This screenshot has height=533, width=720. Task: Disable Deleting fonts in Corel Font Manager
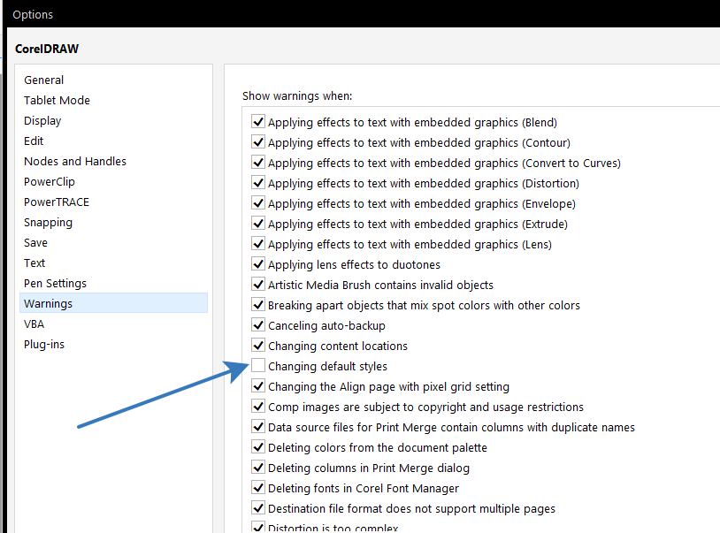coord(258,488)
